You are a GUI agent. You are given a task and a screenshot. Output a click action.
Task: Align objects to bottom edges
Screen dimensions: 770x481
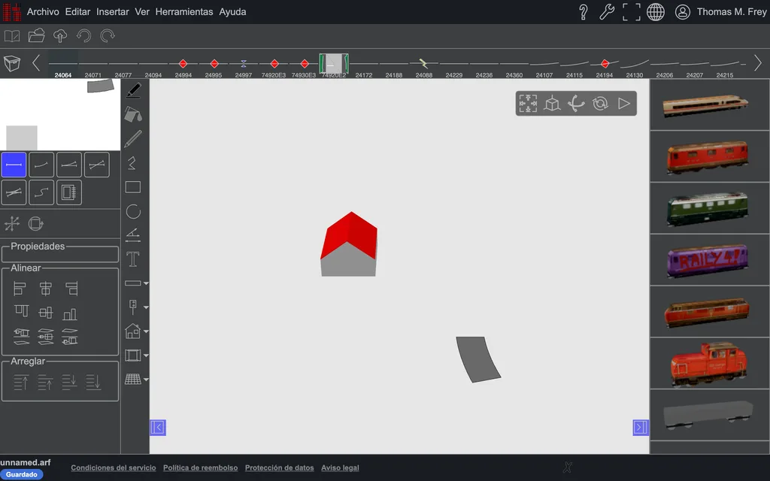[x=70, y=313]
